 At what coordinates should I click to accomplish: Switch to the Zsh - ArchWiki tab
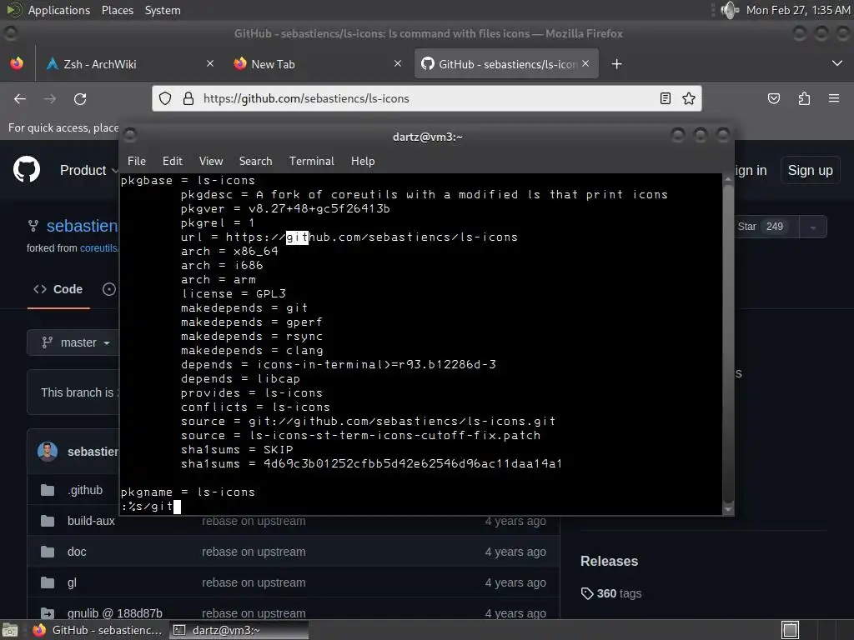130,63
